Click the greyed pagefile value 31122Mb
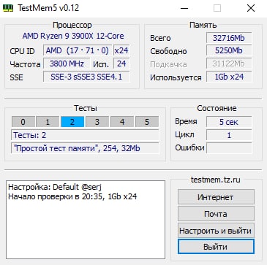Screen dimensions: 267x265 229,64
